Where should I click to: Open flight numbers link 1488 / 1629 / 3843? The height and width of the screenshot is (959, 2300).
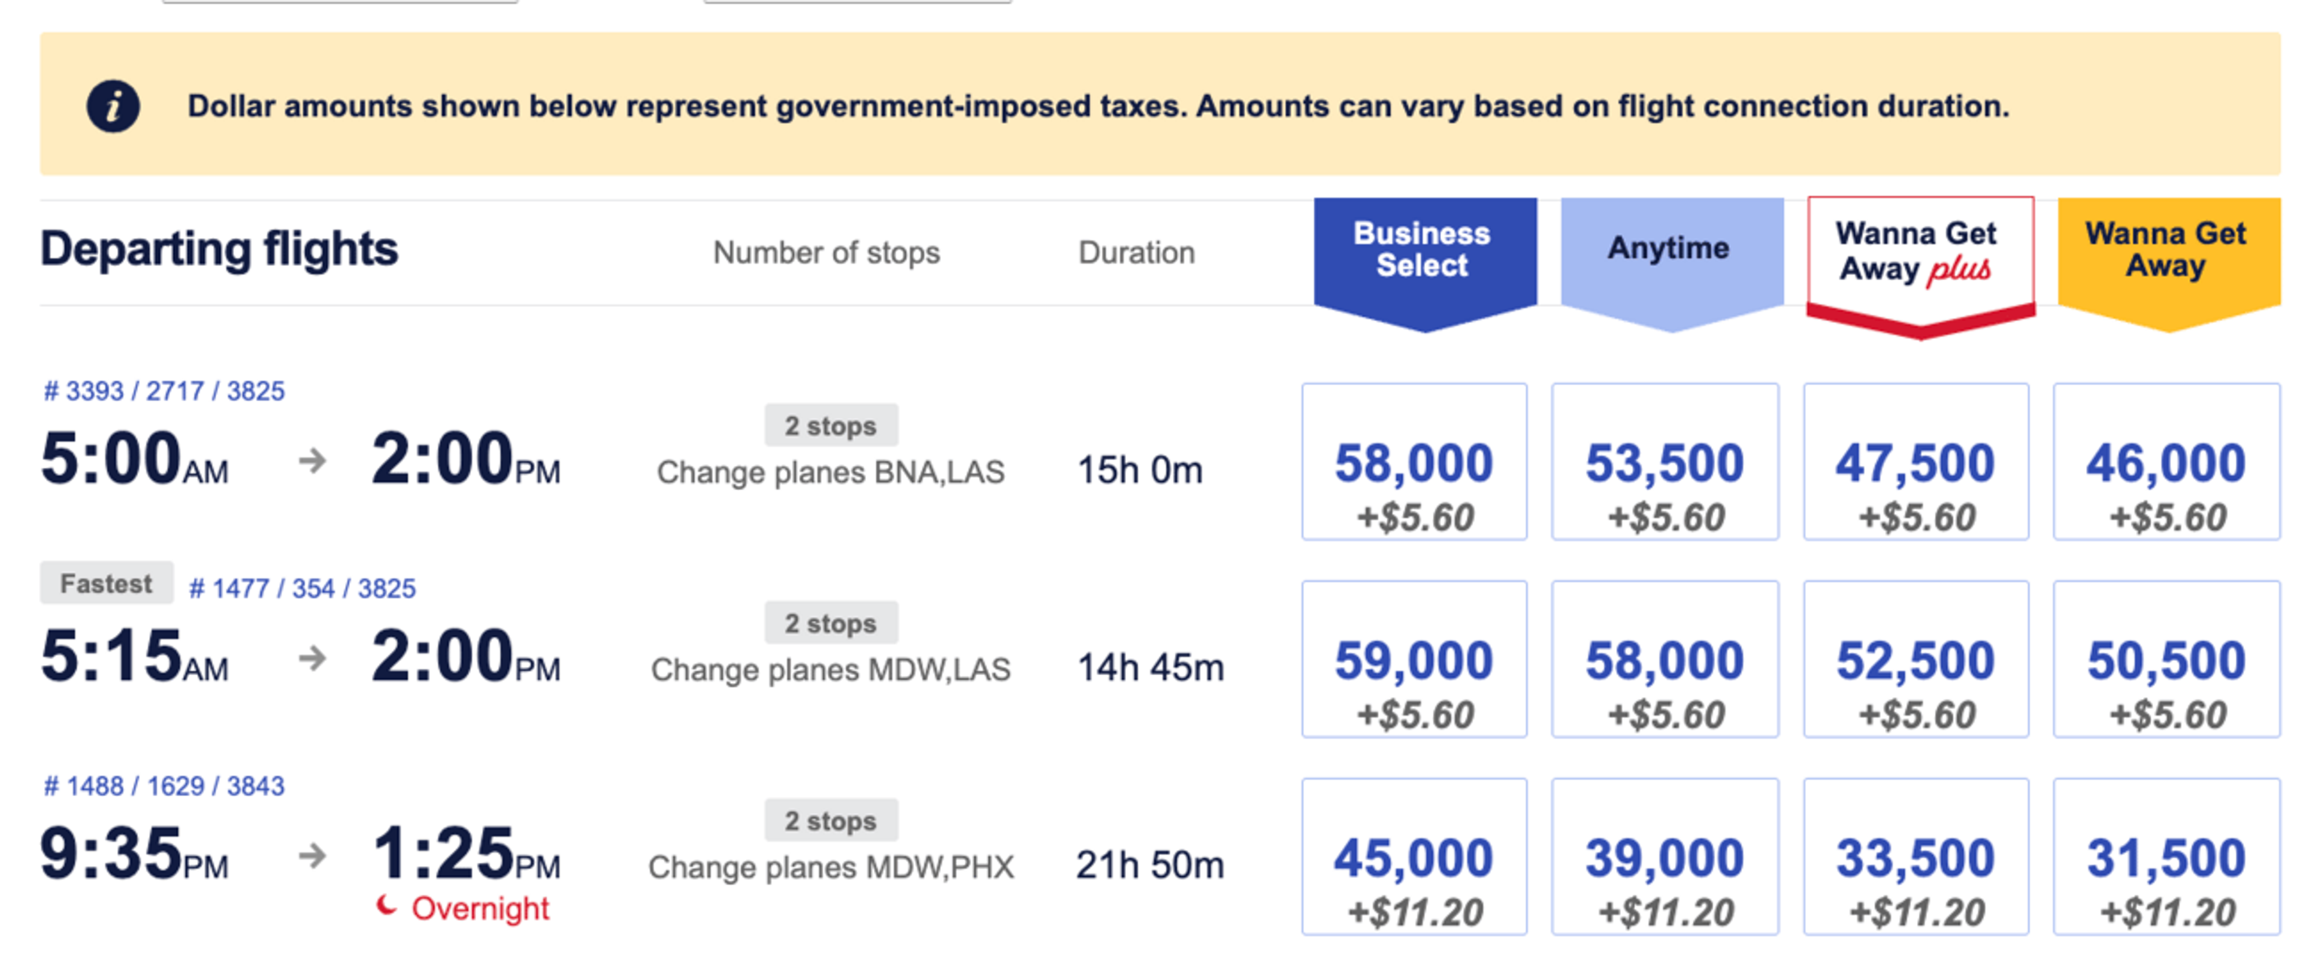[164, 786]
